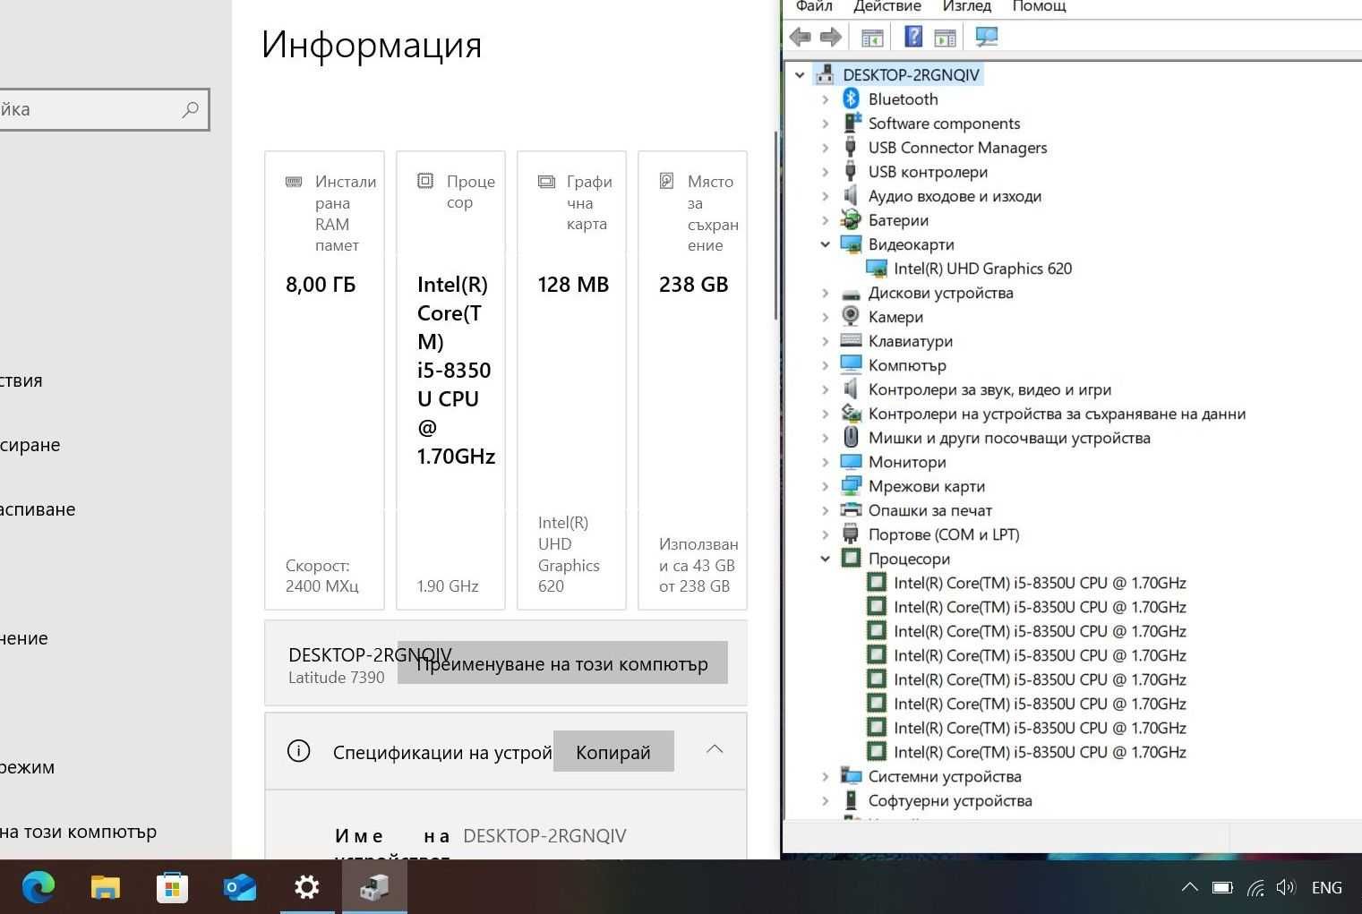Expand the Bluetooth category arrow
The width and height of the screenshot is (1362, 914).
[826, 99]
